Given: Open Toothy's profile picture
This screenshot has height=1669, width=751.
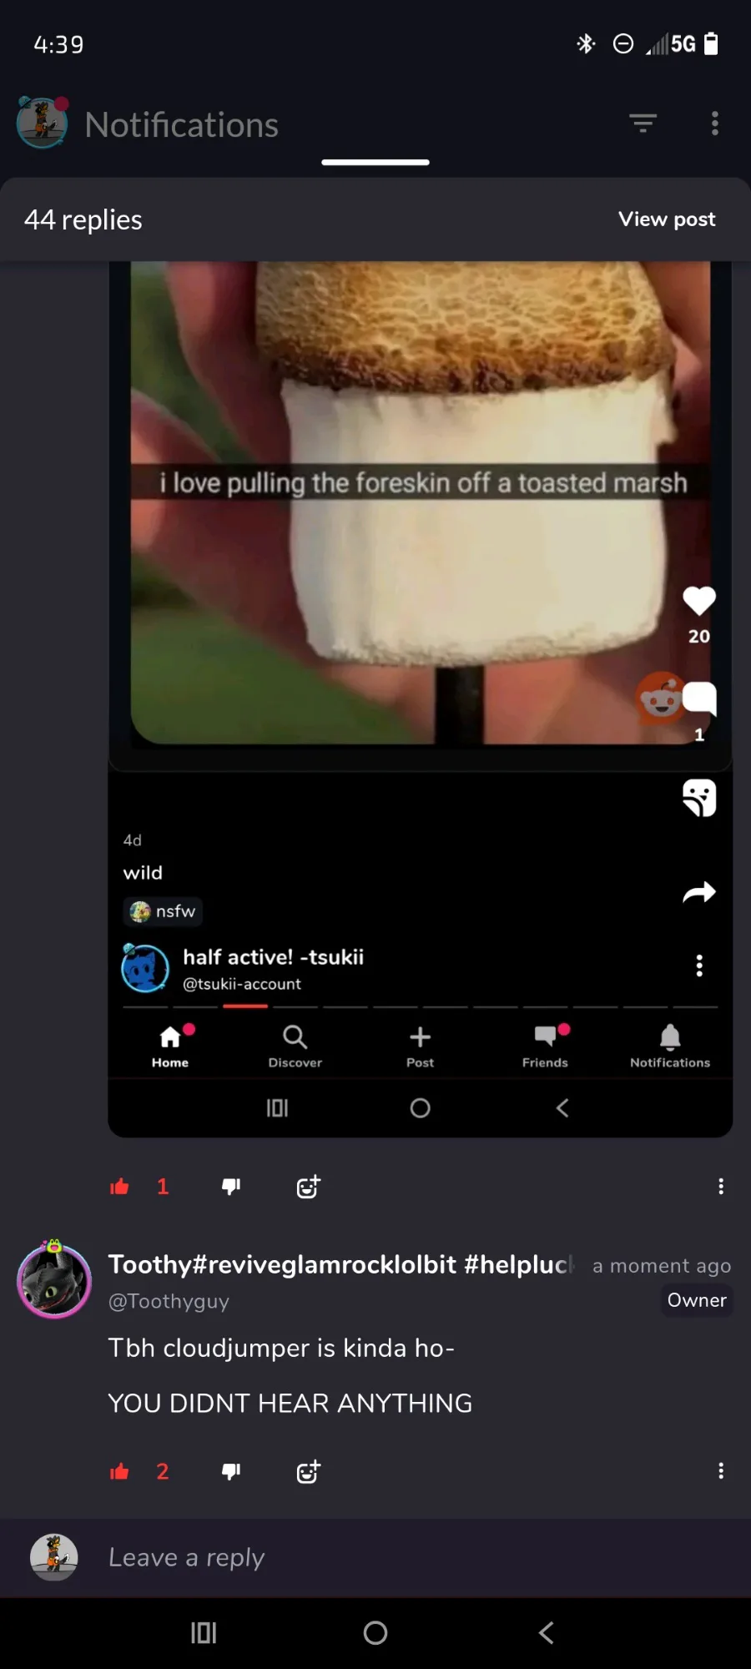Looking at the screenshot, I should (54, 1280).
